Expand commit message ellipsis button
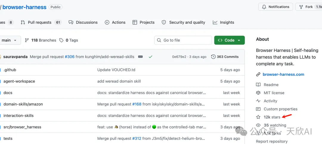 (140, 57)
